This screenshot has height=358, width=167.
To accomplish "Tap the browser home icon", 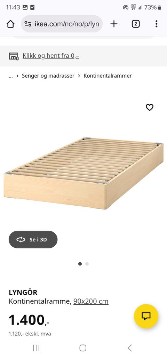I will (10, 24).
